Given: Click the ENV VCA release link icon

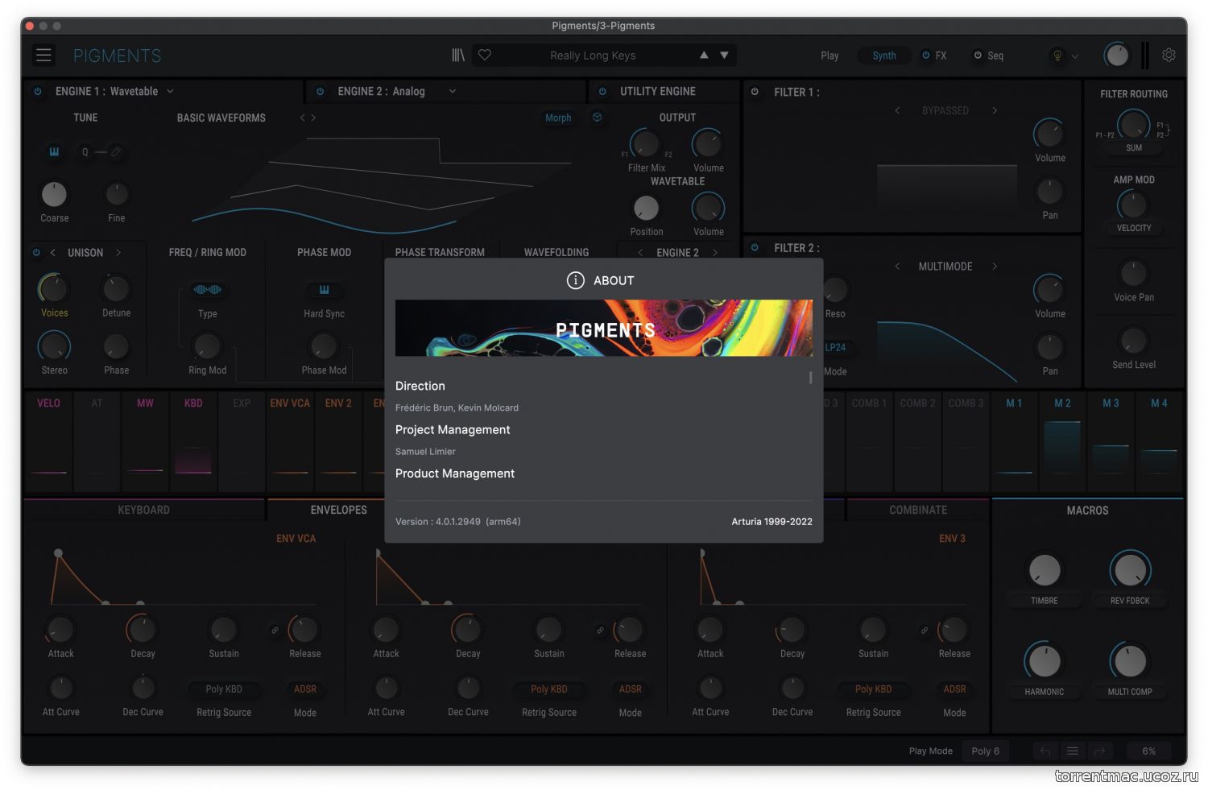Looking at the screenshot, I should click(x=275, y=630).
